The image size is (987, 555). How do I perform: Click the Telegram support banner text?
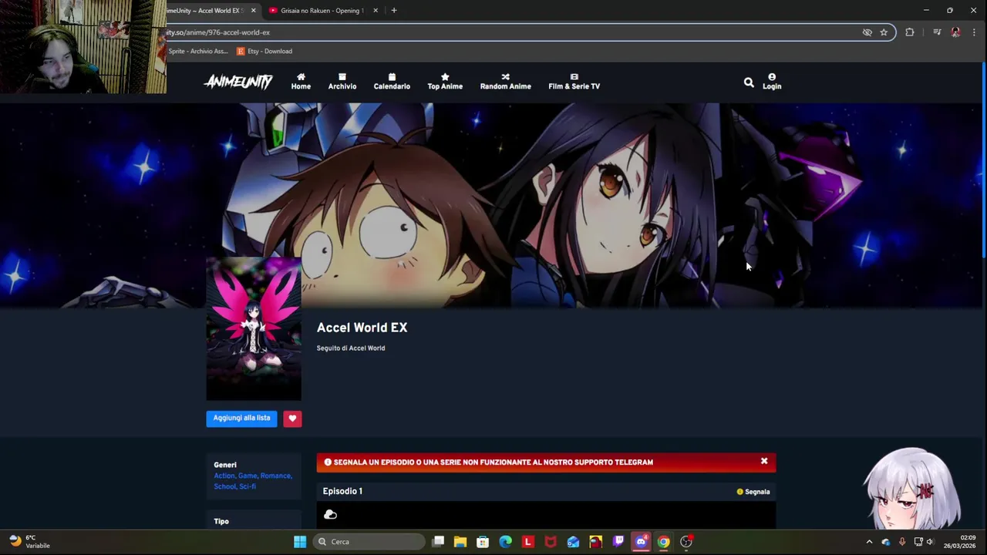pyautogui.click(x=493, y=462)
